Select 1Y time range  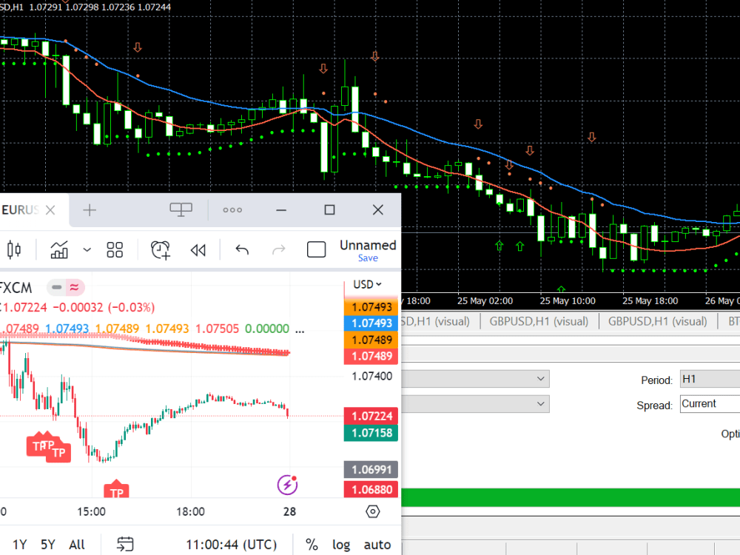20,545
